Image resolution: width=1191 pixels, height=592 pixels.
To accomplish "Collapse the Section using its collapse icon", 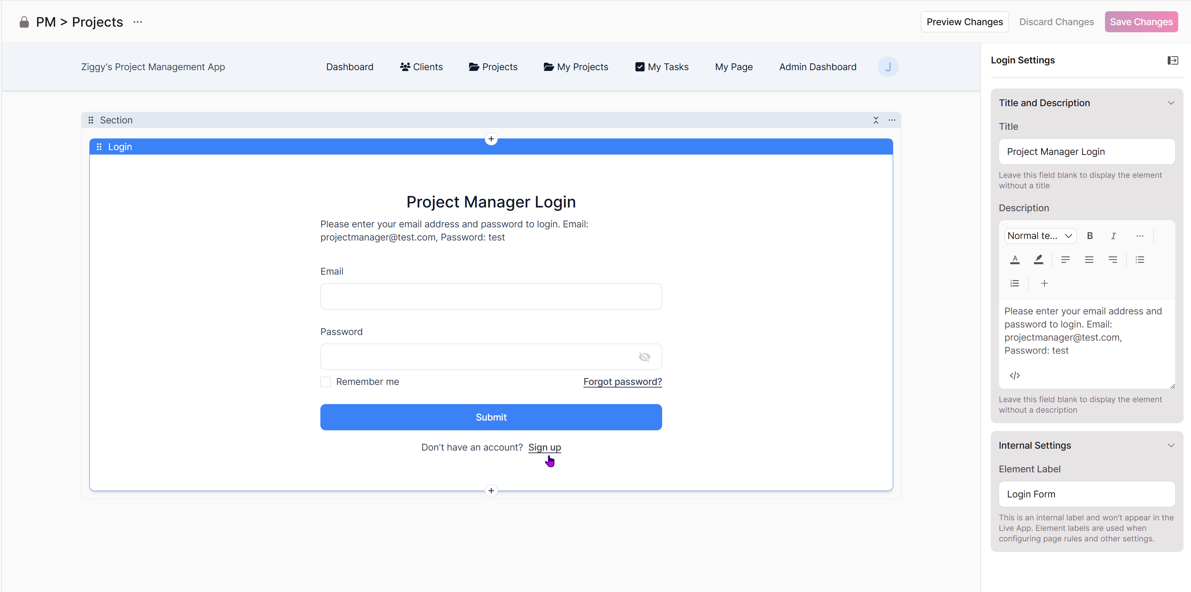I will point(876,120).
